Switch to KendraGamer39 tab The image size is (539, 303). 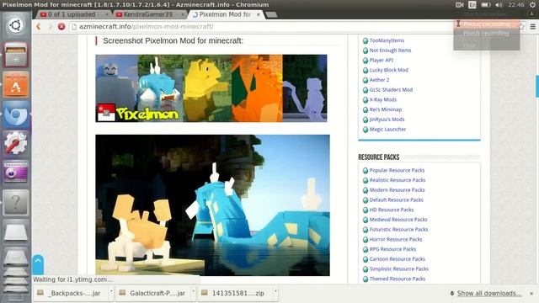(149, 14)
